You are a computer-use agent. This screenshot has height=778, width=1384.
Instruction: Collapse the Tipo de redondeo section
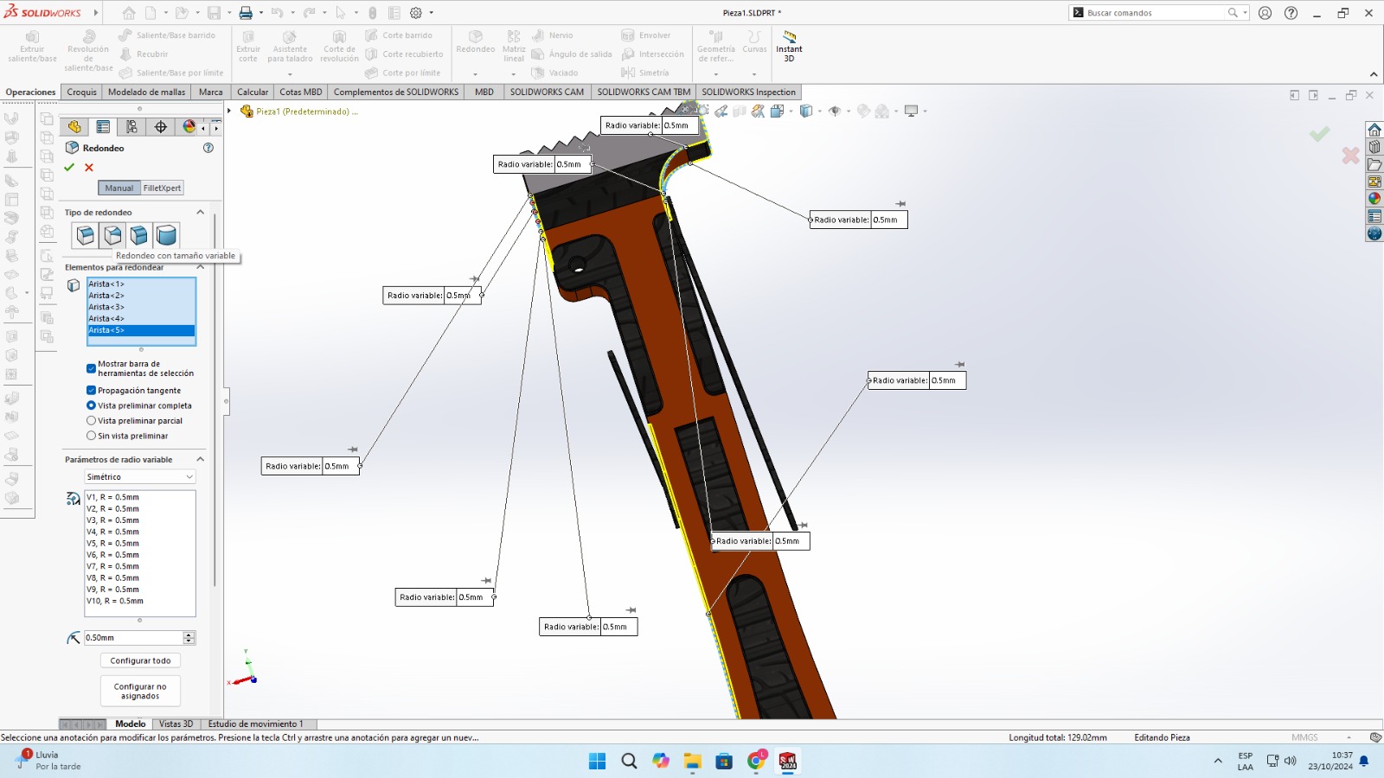(x=201, y=212)
